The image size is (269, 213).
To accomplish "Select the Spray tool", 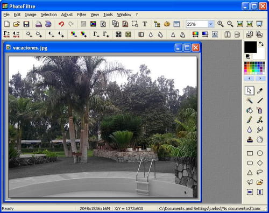I will (260, 110).
